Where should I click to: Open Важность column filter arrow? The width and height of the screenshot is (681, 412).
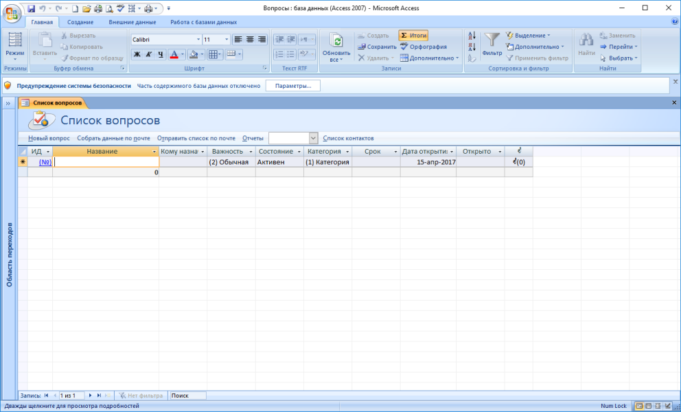(x=251, y=152)
